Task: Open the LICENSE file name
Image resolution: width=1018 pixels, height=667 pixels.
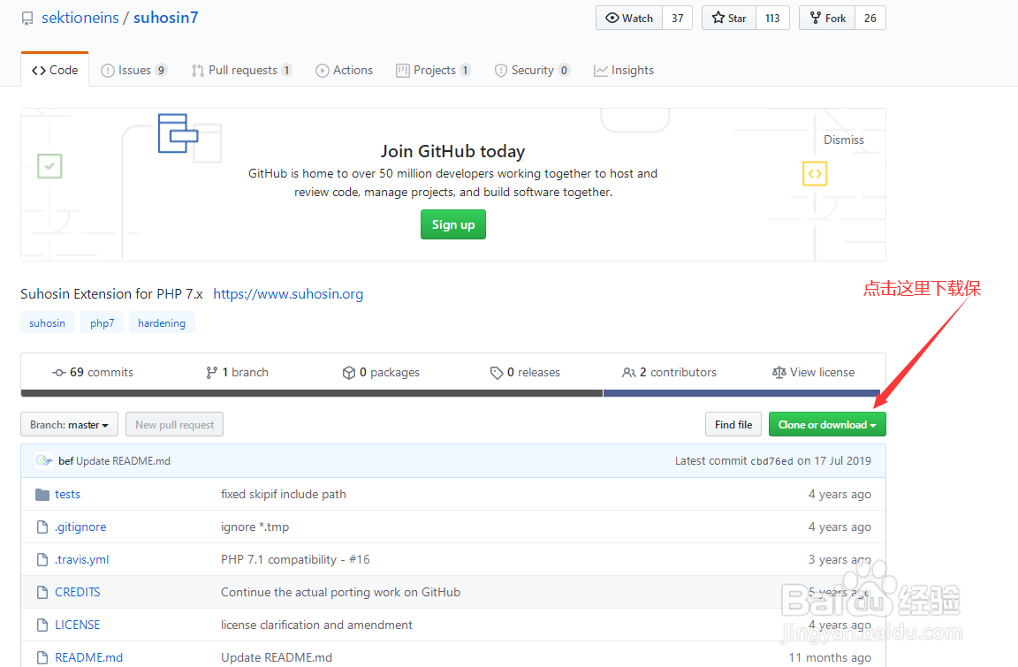Action: [77, 625]
